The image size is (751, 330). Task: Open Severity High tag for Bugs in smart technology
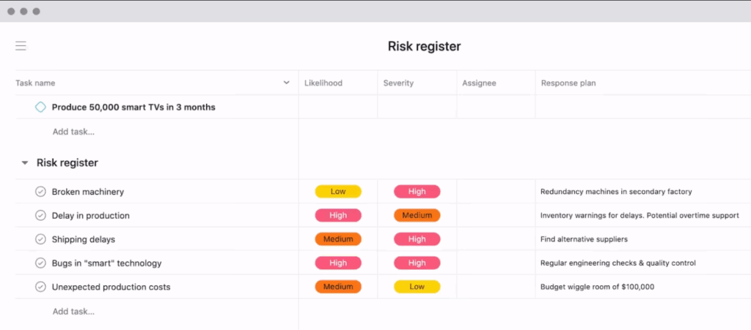pyautogui.click(x=417, y=263)
